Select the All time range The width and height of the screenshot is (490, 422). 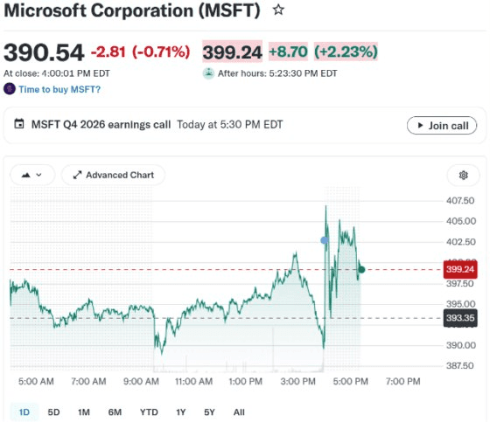239,412
